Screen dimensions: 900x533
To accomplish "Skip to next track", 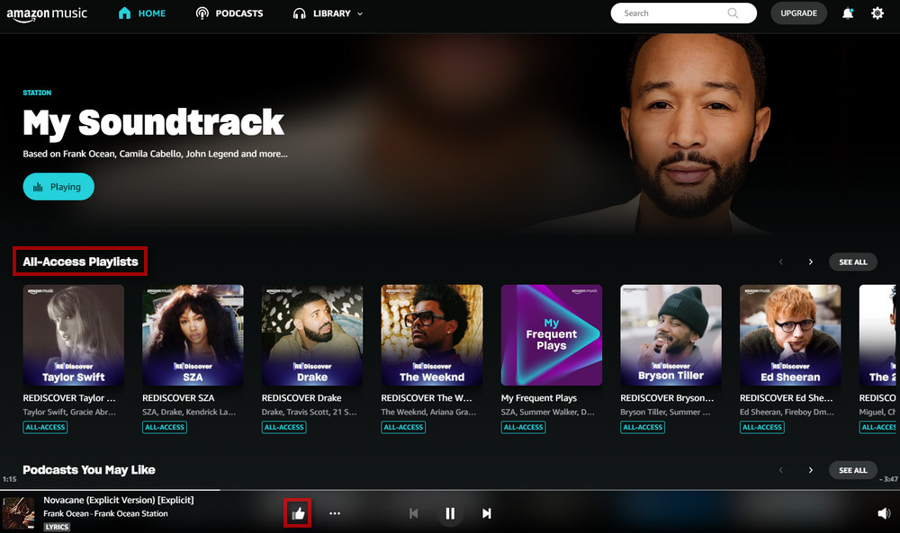I will point(487,513).
